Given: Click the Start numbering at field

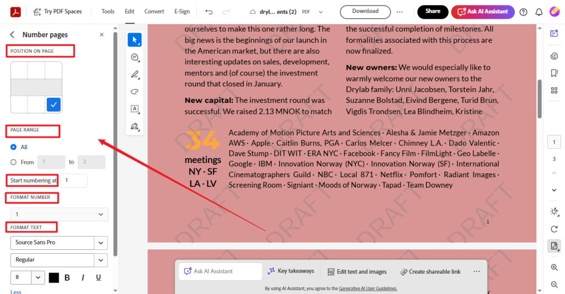Looking at the screenshot, I should (x=73, y=181).
